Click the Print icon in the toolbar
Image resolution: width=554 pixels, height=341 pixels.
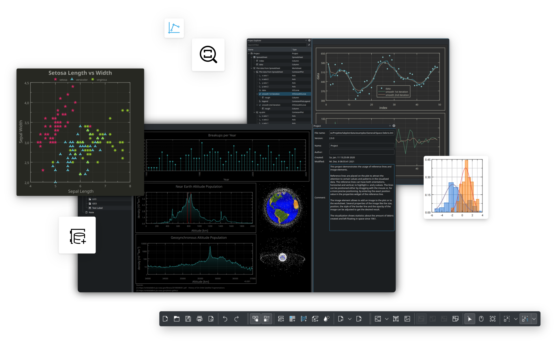199,319
